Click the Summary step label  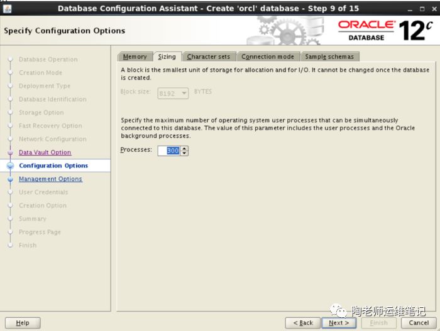coord(33,219)
